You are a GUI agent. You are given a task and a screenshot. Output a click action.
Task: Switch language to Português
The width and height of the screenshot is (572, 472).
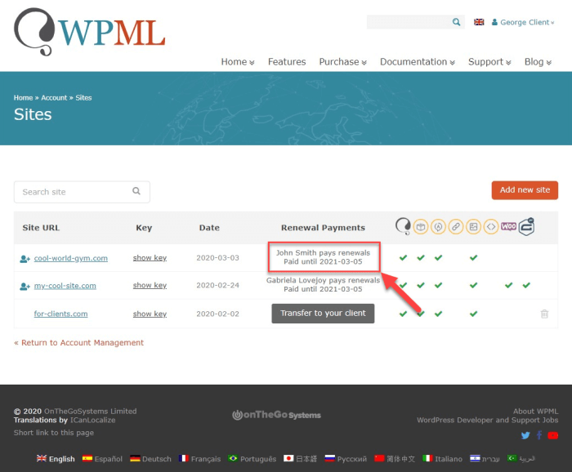coord(252,458)
